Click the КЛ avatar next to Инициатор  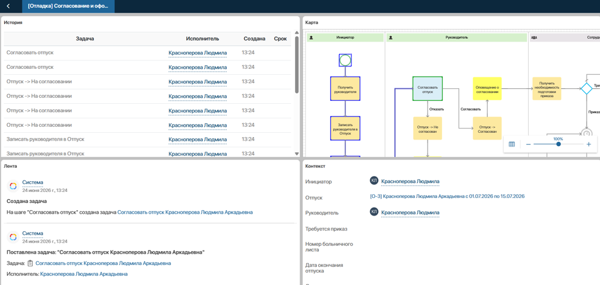click(x=374, y=181)
